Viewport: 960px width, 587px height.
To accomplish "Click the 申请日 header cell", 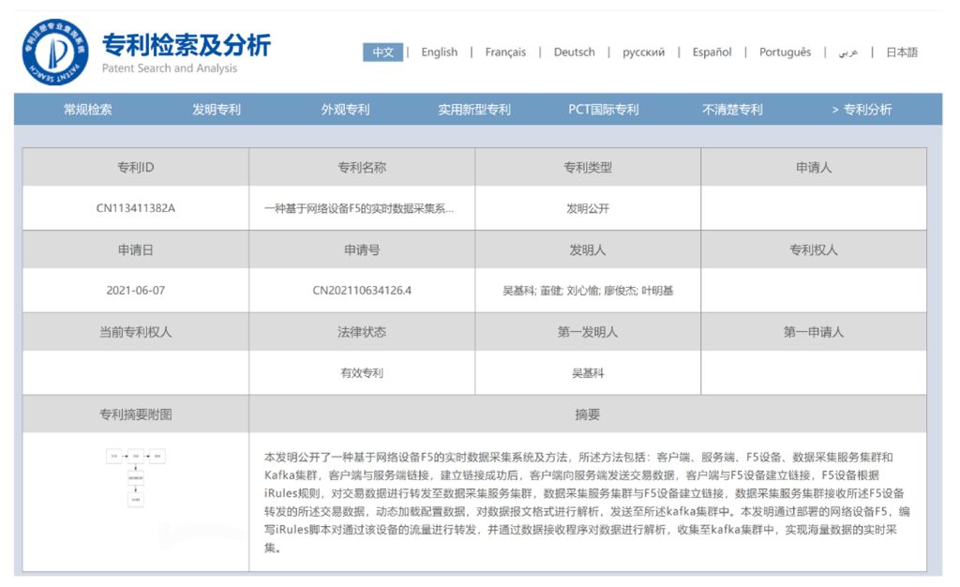I will click(135, 249).
